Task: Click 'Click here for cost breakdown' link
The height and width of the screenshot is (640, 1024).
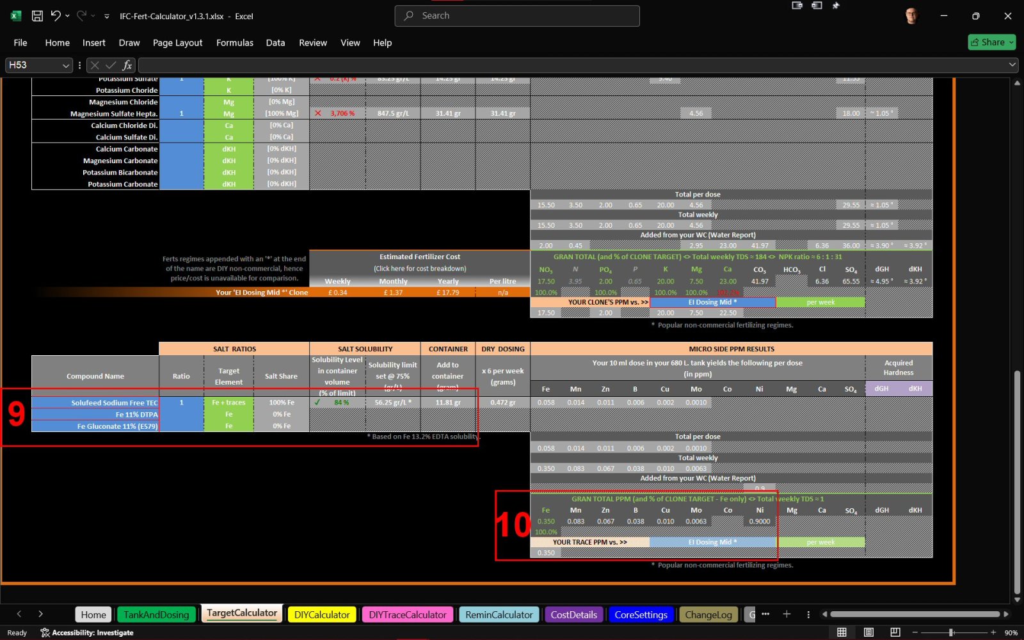Action: coord(420,269)
